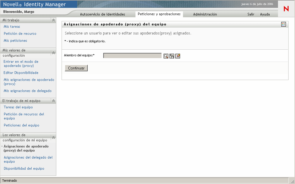Screen dimensions: 295x184
Task: Collapse Los valores de configuración de mi equipo
Action: [x=53, y=138]
